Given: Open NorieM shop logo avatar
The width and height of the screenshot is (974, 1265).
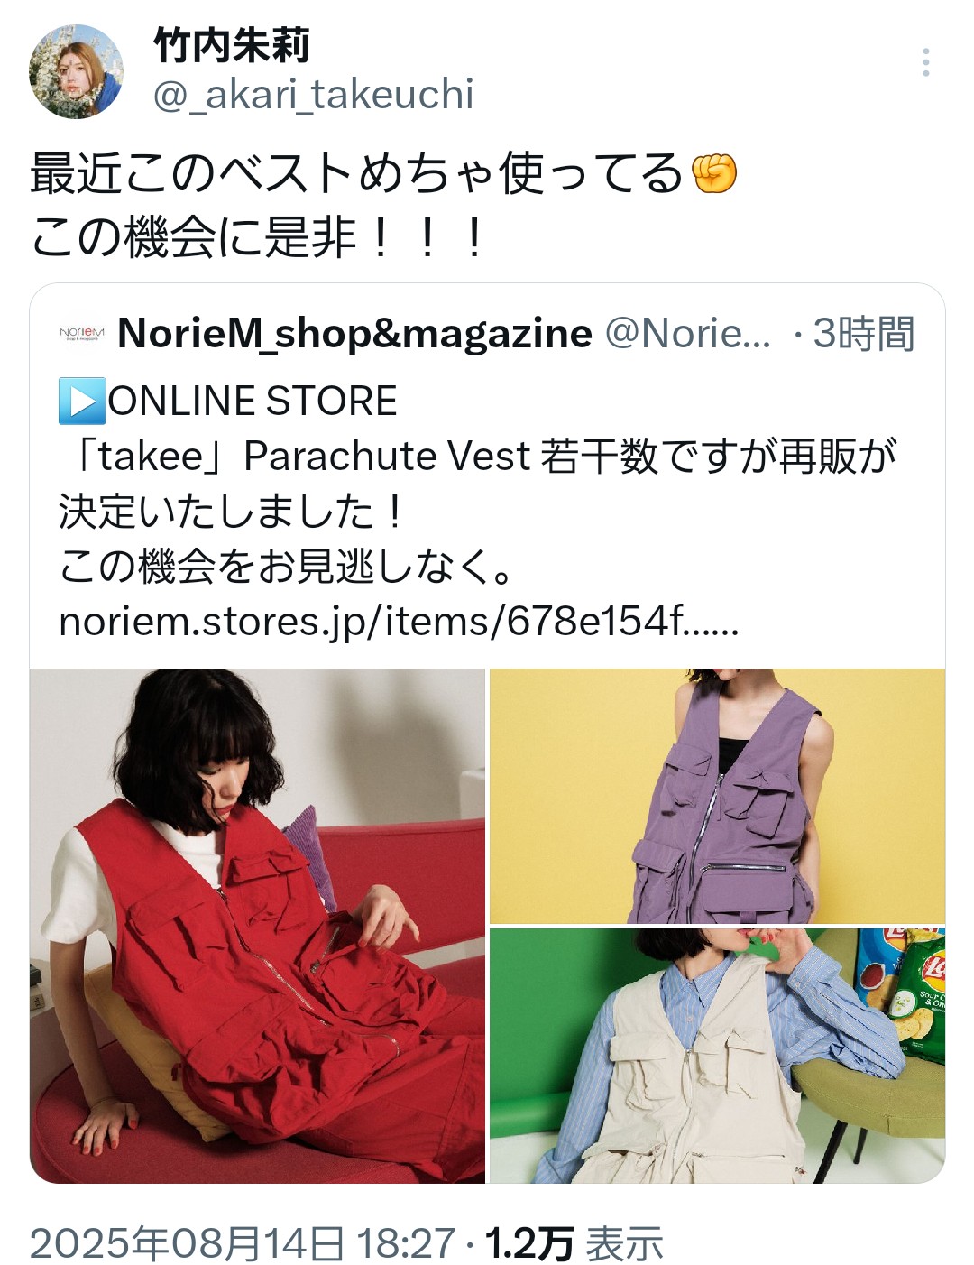Looking at the screenshot, I should click(82, 334).
